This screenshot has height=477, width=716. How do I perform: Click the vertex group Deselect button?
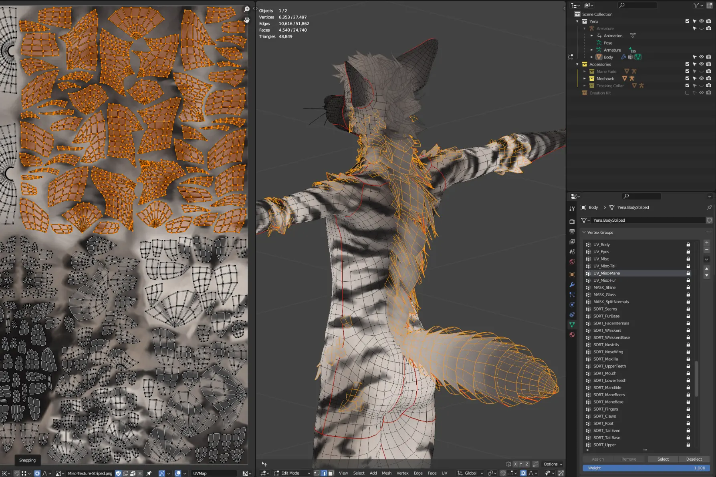click(694, 459)
